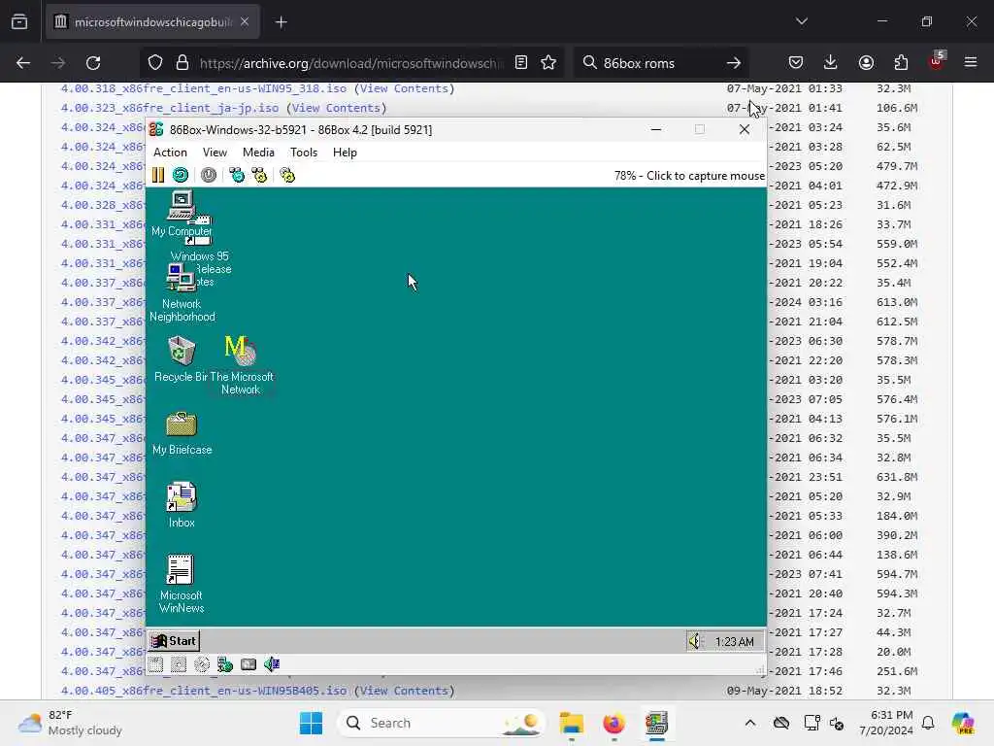View Contents of the 4.00.405 iso
The height and width of the screenshot is (746, 994).
coord(405,691)
